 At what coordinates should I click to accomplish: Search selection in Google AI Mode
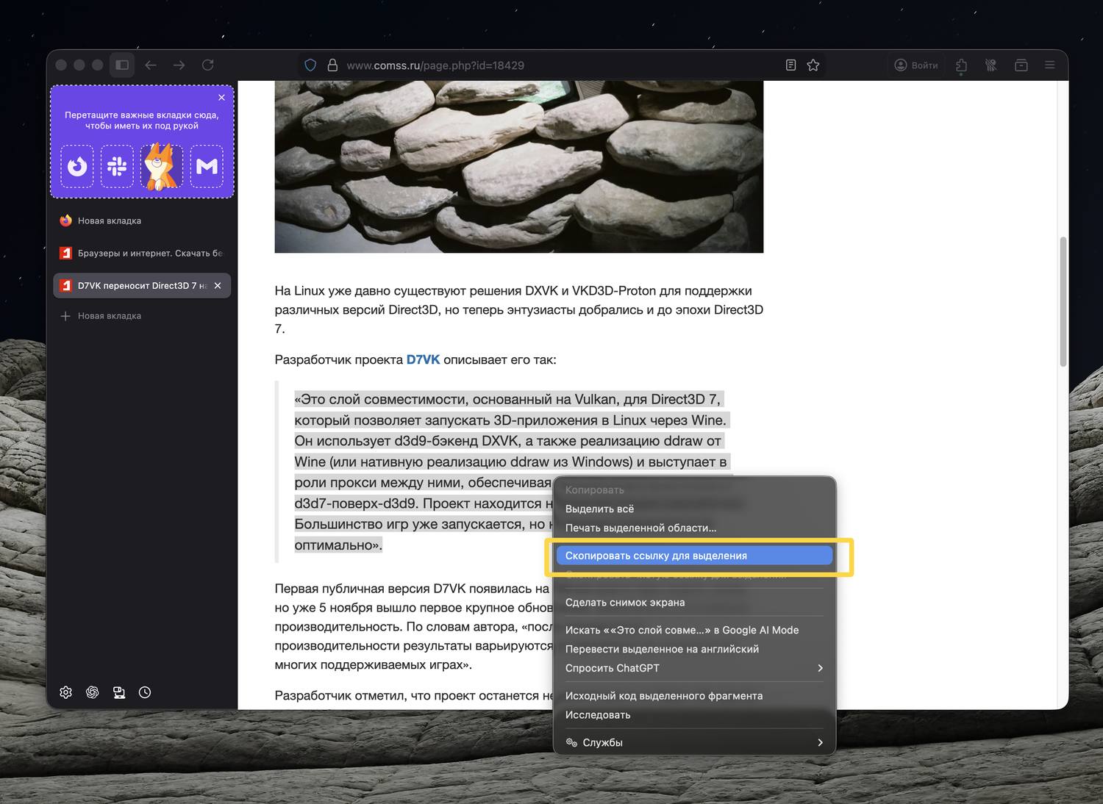click(695, 630)
